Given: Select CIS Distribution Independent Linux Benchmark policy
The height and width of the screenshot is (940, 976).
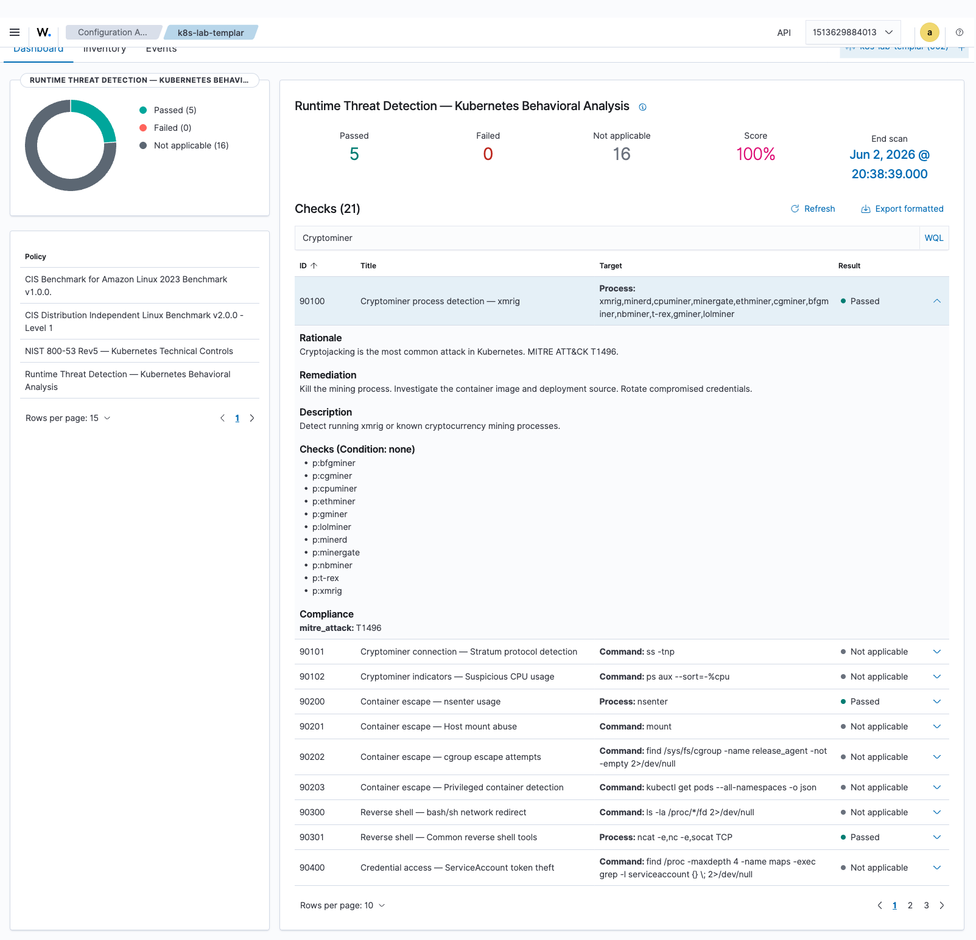Looking at the screenshot, I should (139, 321).
